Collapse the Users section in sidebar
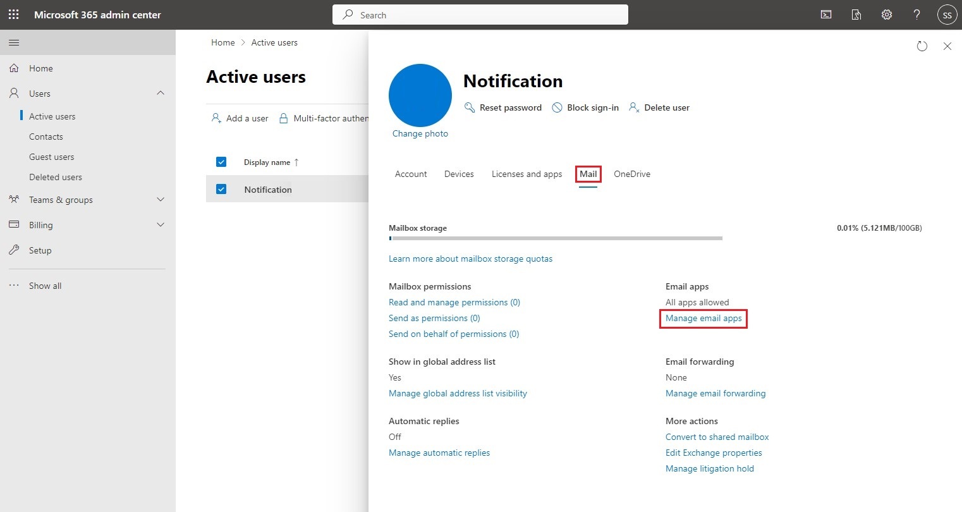Image resolution: width=962 pixels, height=512 pixels. click(161, 93)
